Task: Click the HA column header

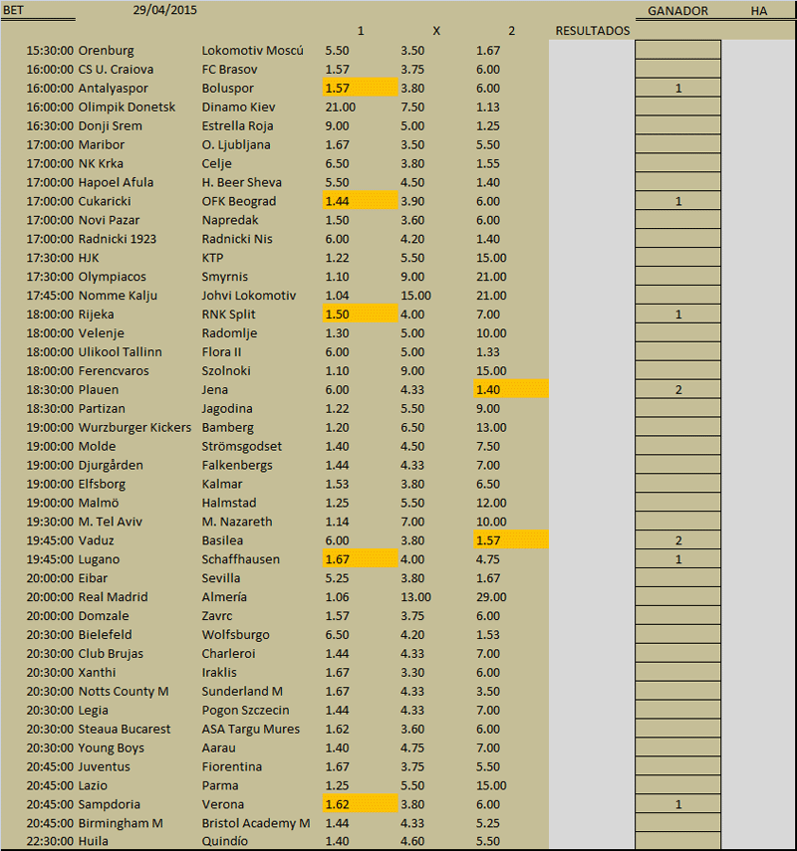Action: (x=758, y=11)
